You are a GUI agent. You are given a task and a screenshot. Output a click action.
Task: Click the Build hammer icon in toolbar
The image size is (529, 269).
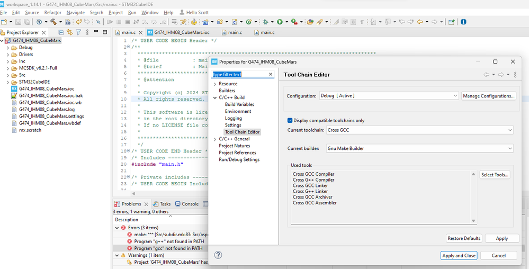point(53,22)
